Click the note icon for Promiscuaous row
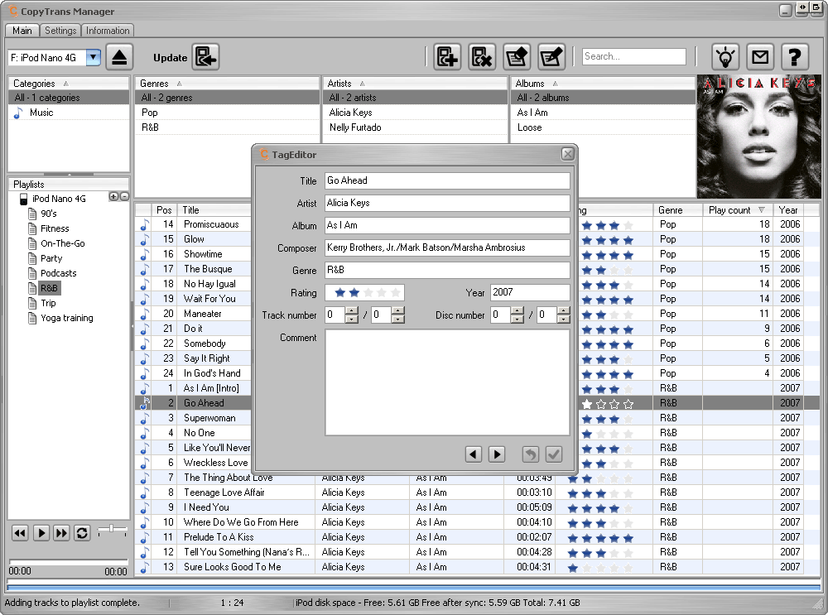This screenshot has height=615, width=828. pos(144,225)
